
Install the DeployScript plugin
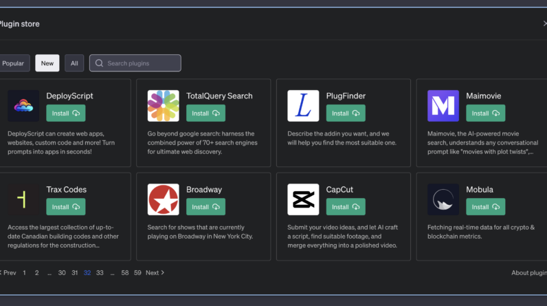[66, 113]
